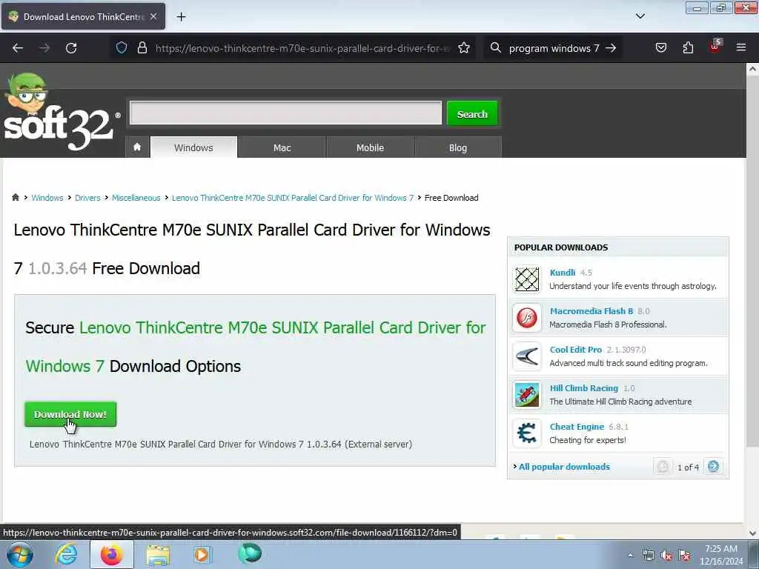Open the Extensions puzzle icon
The width and height of the screenshot is (759, 569).
coord(688,47)
